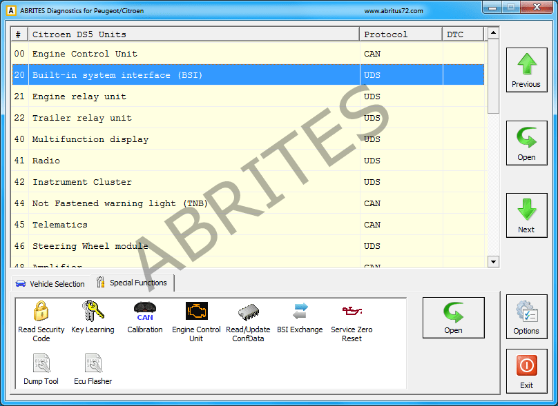Select Not Fastened warning light (TNB) row
The height and width of the screenshot is (406, 558).
tap(248, 203)
